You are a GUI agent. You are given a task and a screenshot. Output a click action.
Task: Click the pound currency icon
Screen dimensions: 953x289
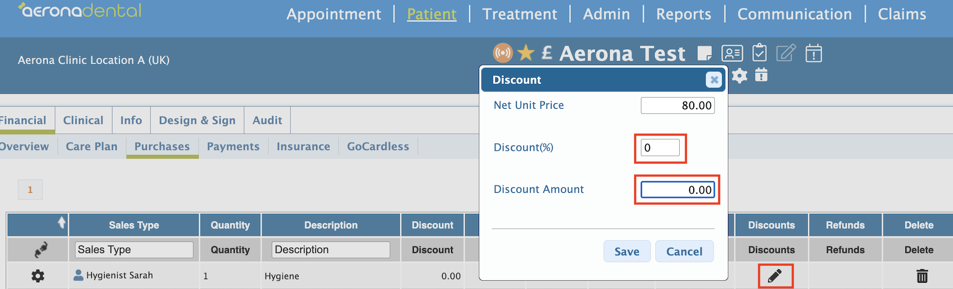pyautogui.click(x=547, y=53)
